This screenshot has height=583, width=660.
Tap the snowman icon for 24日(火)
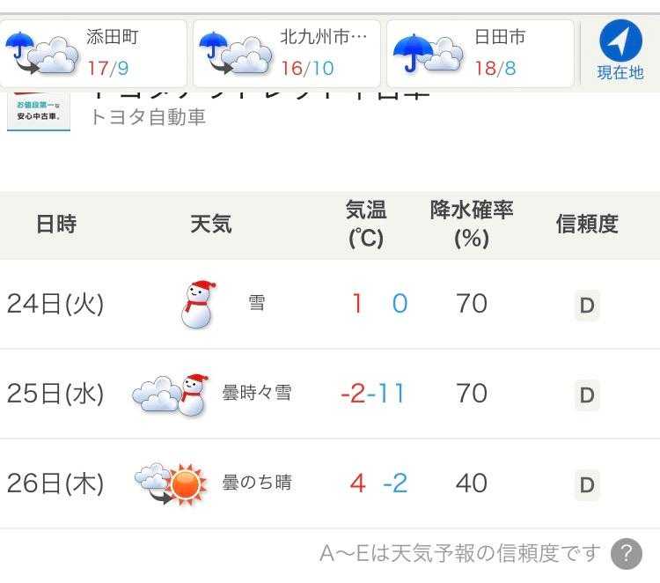198,305
